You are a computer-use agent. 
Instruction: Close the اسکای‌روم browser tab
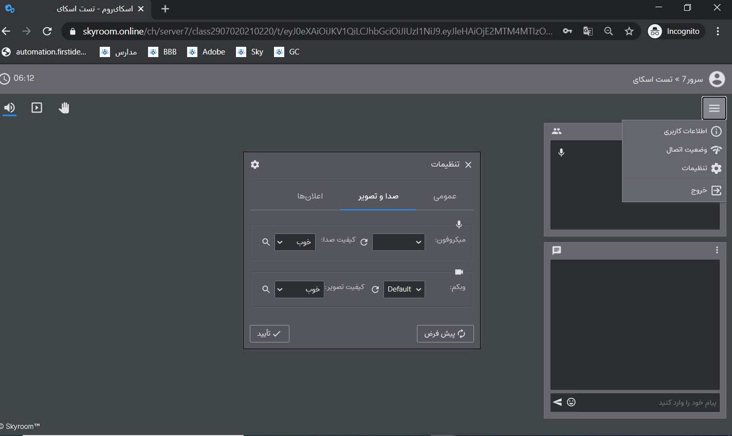point(141,9)
